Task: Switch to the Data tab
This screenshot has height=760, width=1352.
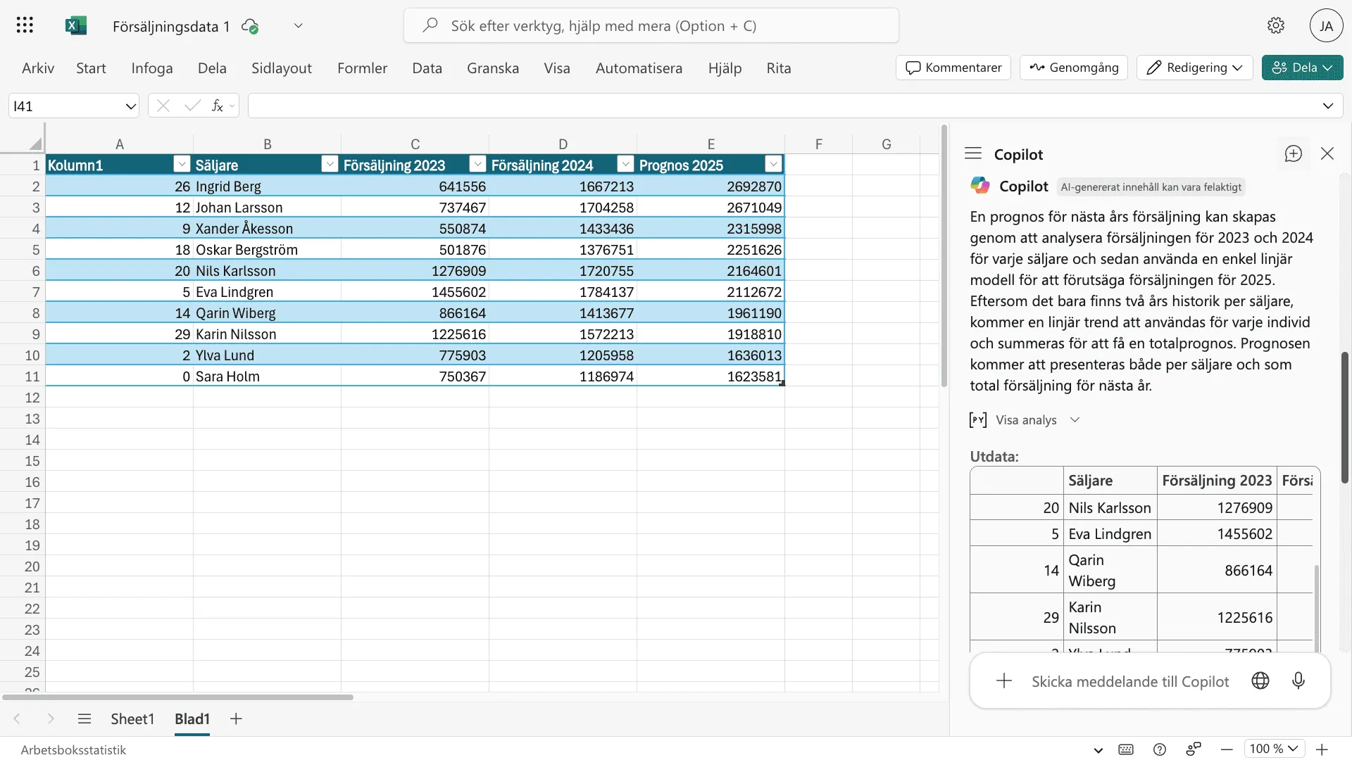Action: [x=427, y=68]
